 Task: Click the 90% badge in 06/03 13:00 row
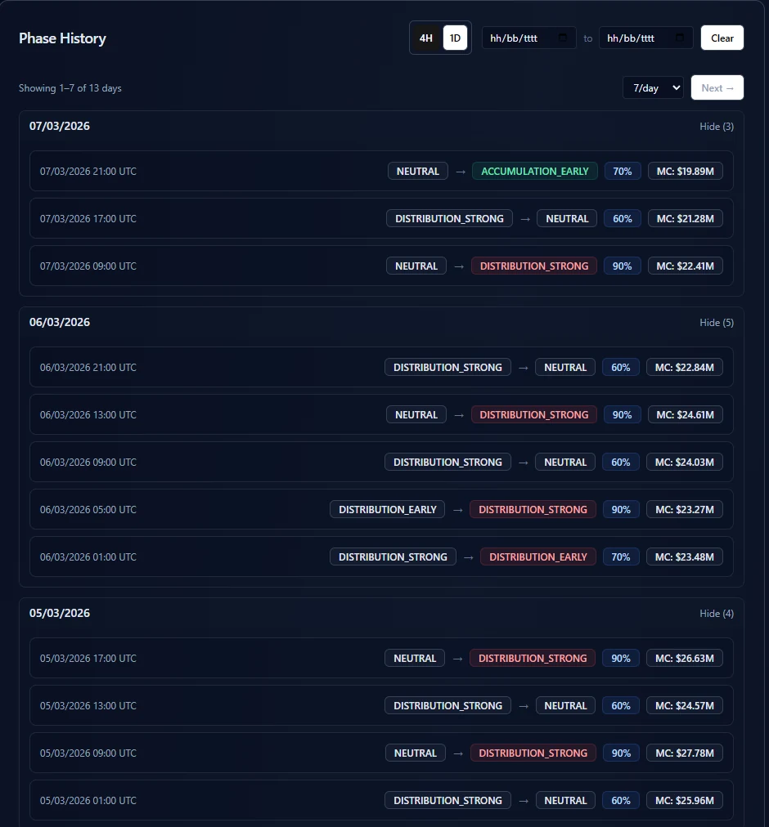coord(622,415)
